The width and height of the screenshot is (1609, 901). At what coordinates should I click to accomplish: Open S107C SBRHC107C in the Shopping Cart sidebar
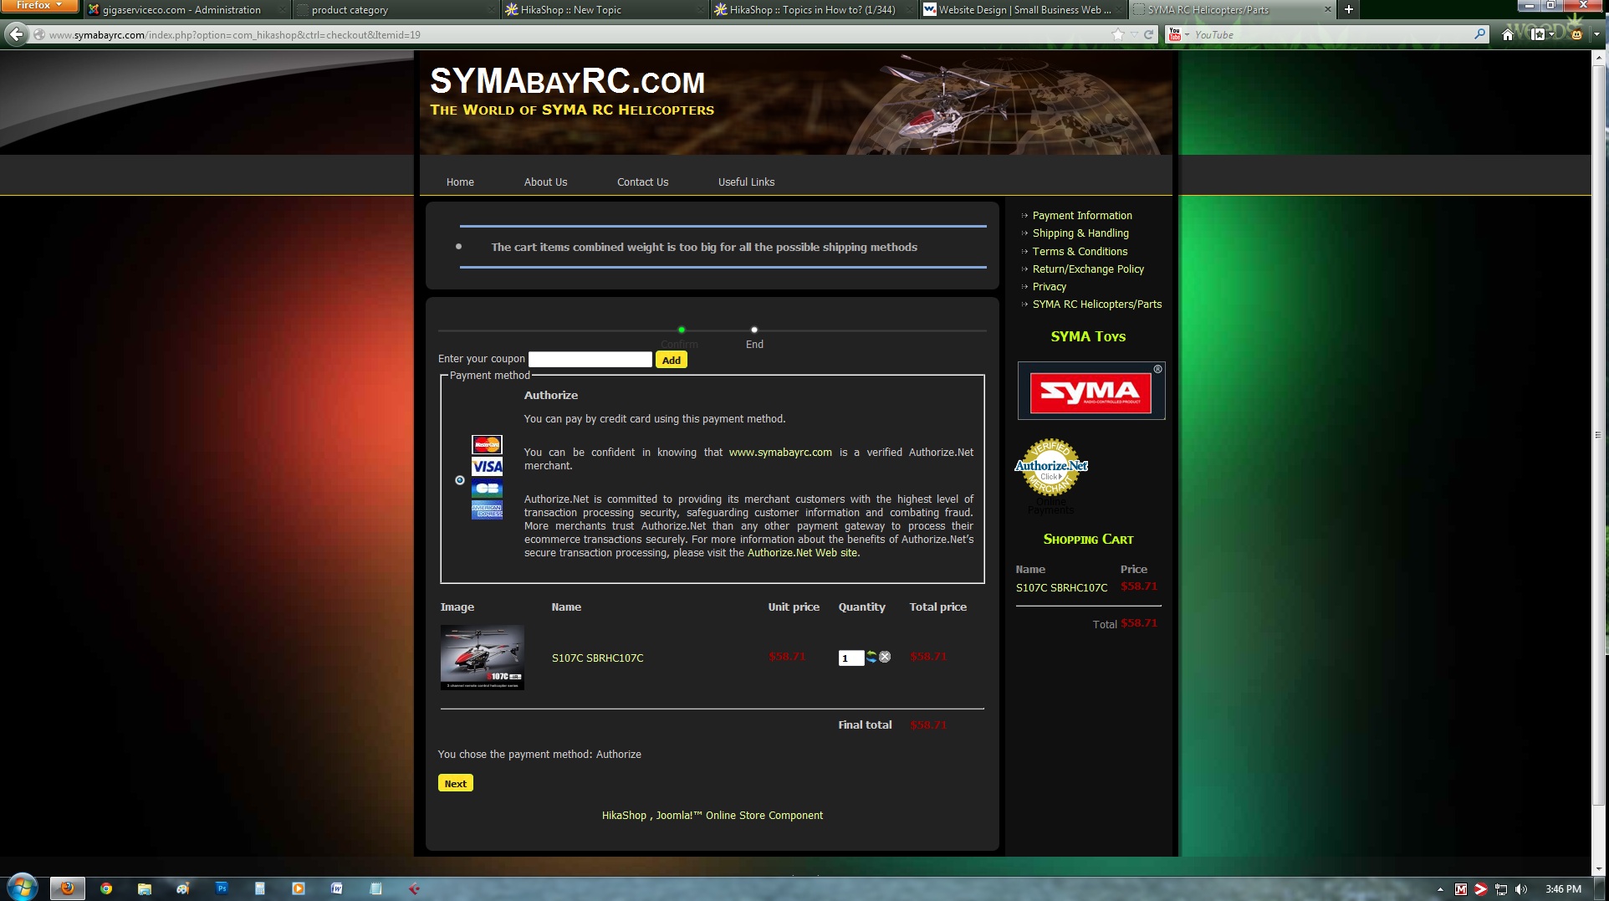[x=1061, y=587]
